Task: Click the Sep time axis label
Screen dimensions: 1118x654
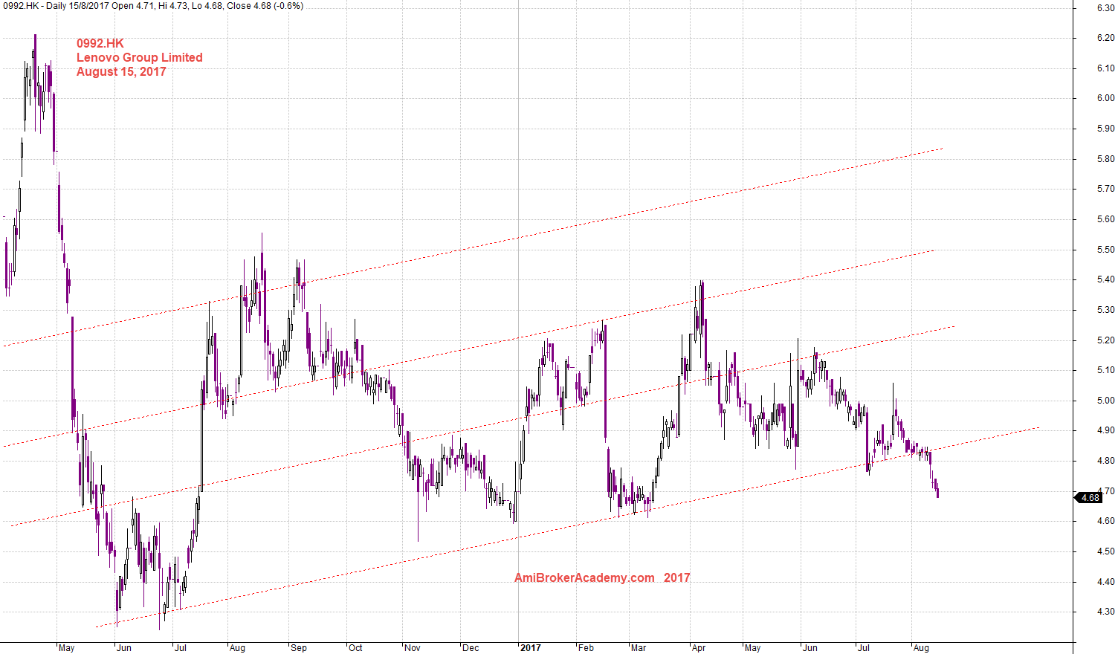Action: [x=298, y=648]
